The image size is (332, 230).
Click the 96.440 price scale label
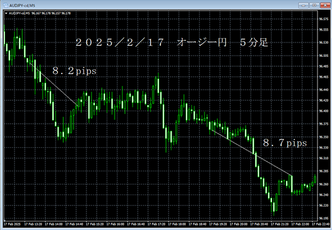(324, 90)
